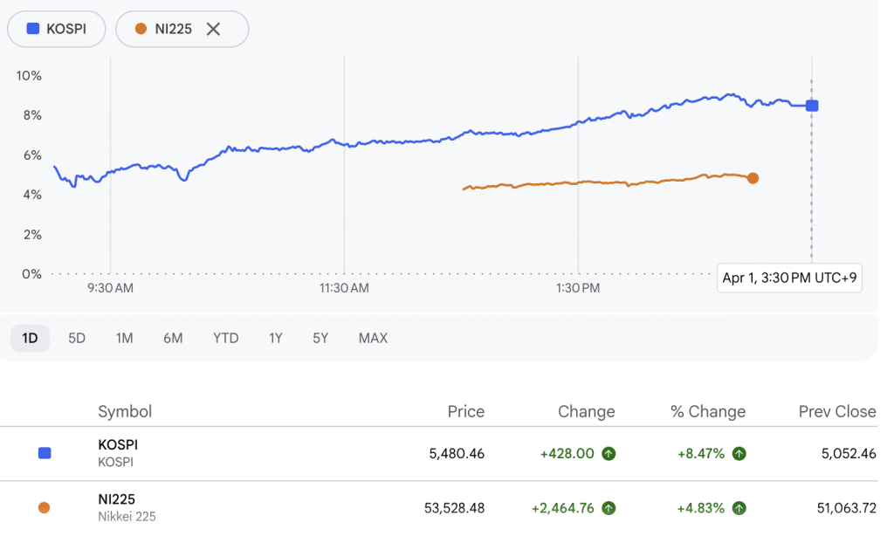Image resolution: width=894 pixels, height=536 pixels.
Task: Click orange NI225 color dot in table
Action: coord(45,507)
